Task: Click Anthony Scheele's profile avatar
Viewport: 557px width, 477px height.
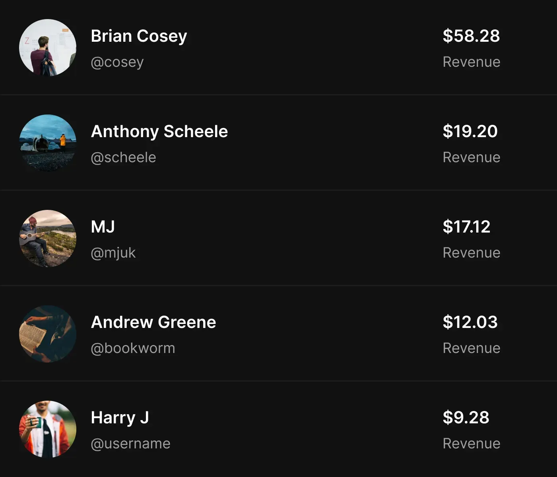Action: coord(48,143)
